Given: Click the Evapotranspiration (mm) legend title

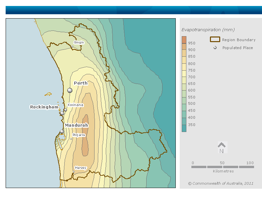Looking at the screenshot, I should pos(208,30).
